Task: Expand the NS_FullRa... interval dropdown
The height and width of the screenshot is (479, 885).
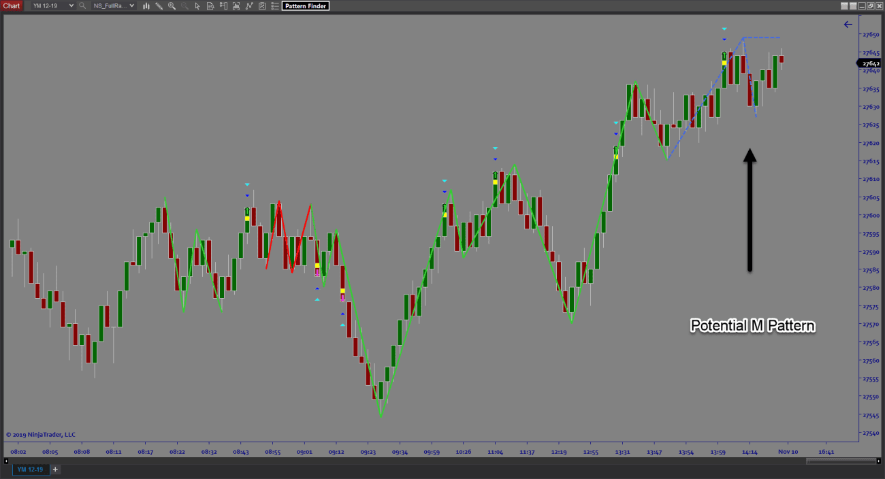Action: pyautogui.click(x=131, y=6)
